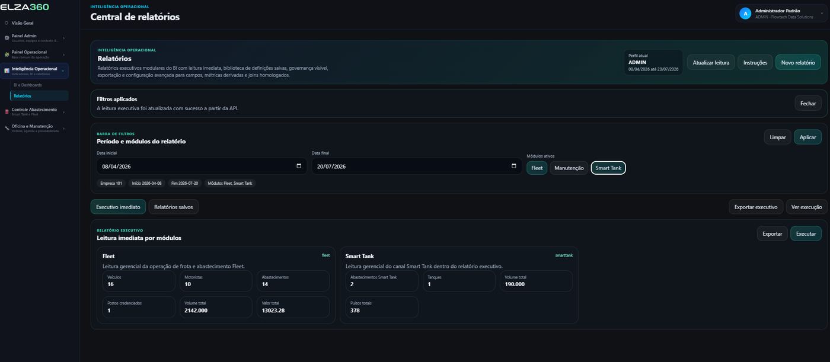
Task: Click Smart Tank Volume total 190.000 card
Action: tap(536, 281)
